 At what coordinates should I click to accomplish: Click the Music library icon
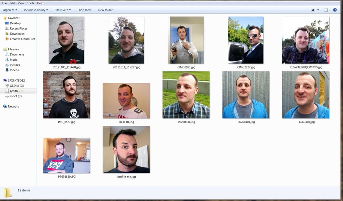pyautogui.click(x=7, y=60)
